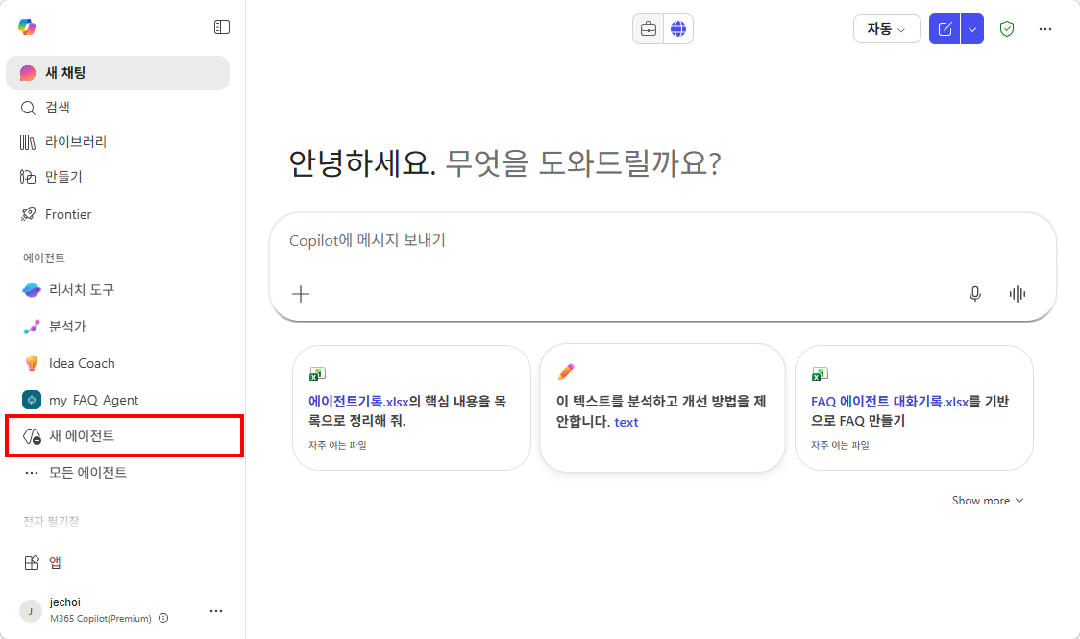
Task: Click the microphone dictation icon
Action: (x=975, y=294)
